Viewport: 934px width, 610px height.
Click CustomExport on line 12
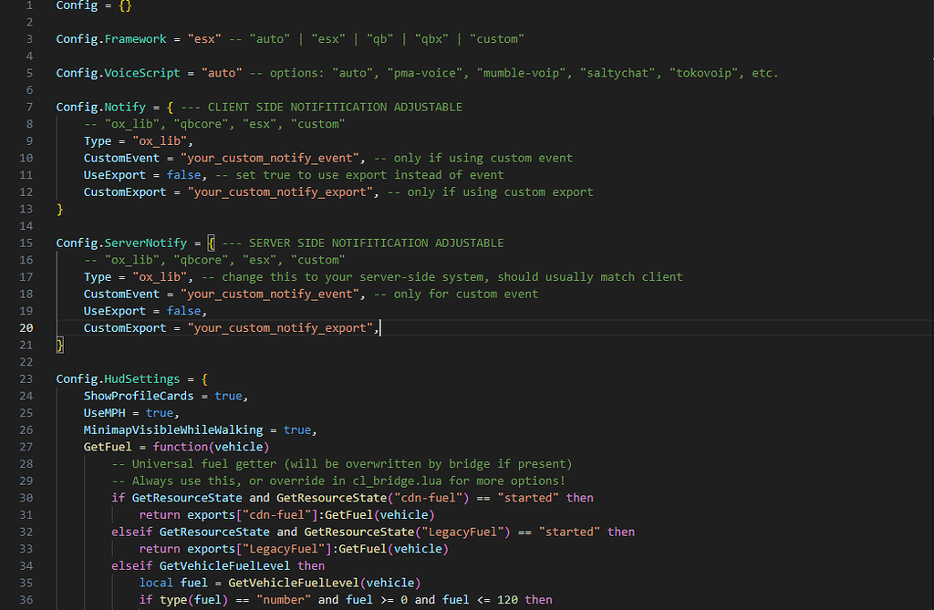click(x=125, y=191)
